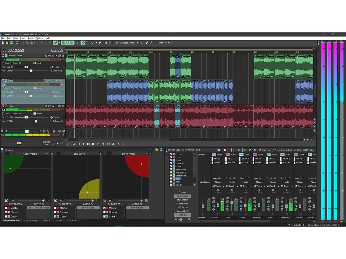Image resolution: width=346 pixels, height=259 pixels.
Task: Click Insert Soft Synth in Mixing Console
Action: (304, 150)
